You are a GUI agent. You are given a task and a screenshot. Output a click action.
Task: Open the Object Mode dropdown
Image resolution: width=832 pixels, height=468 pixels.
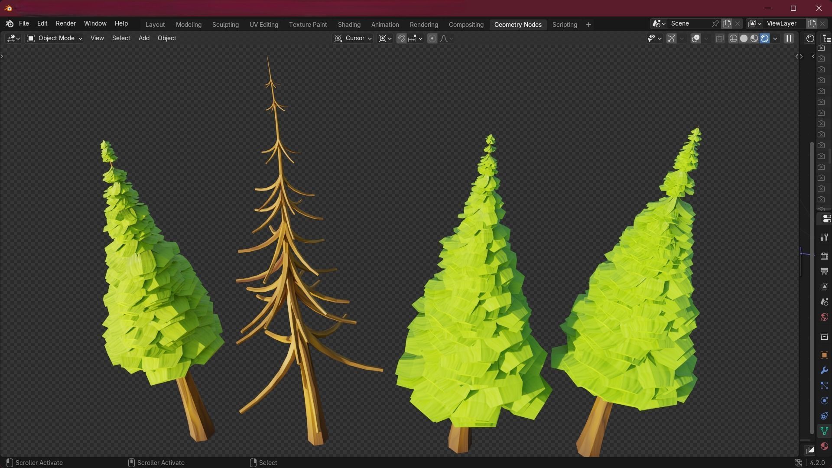(55, 39)
